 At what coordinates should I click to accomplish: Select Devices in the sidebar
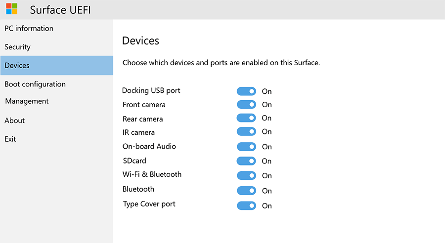click(17, 65)
